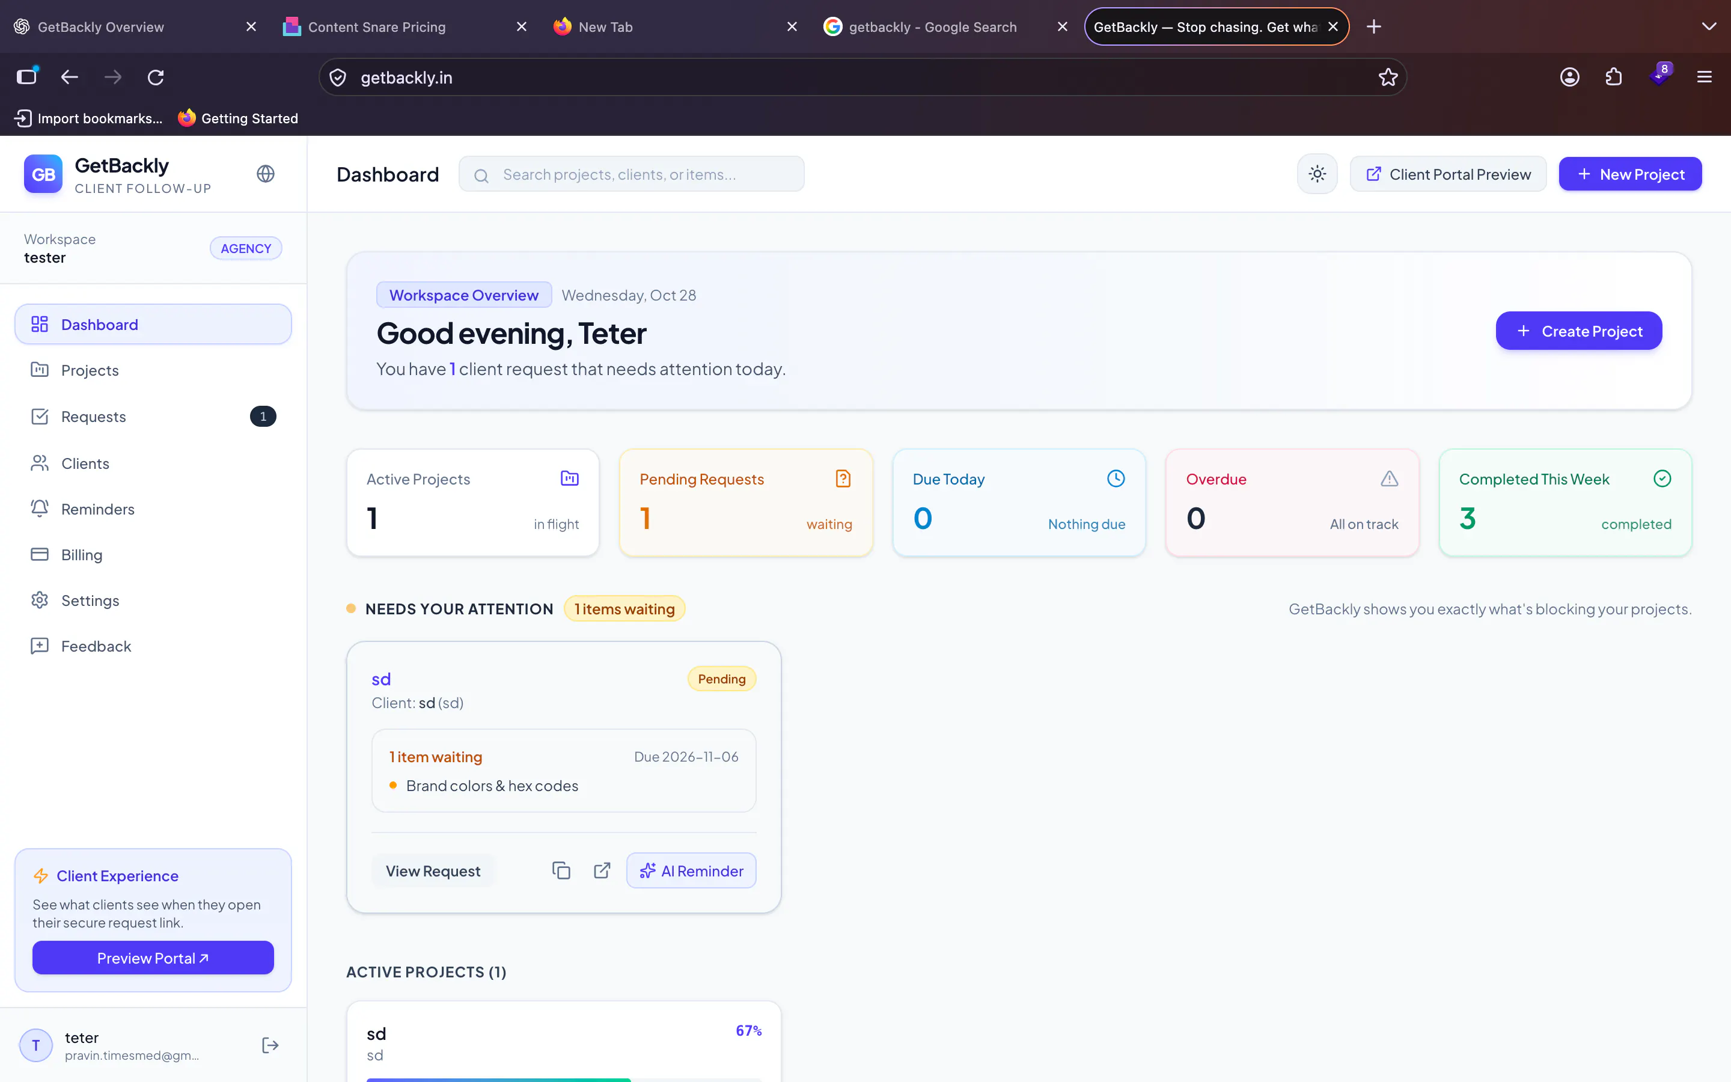Open a new browser tab with plus
The image size is (1731, 1082).
coord(1373,27)
